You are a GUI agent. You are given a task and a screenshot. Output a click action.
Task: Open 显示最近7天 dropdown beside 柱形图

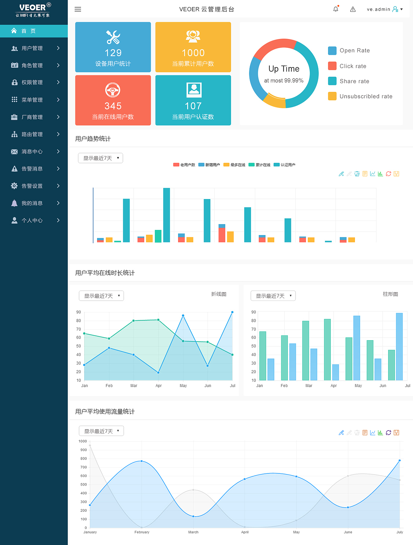(273, 296)
